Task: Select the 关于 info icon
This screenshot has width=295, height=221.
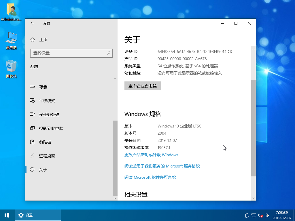Action: pyautogui.click(x=32, y=169)
